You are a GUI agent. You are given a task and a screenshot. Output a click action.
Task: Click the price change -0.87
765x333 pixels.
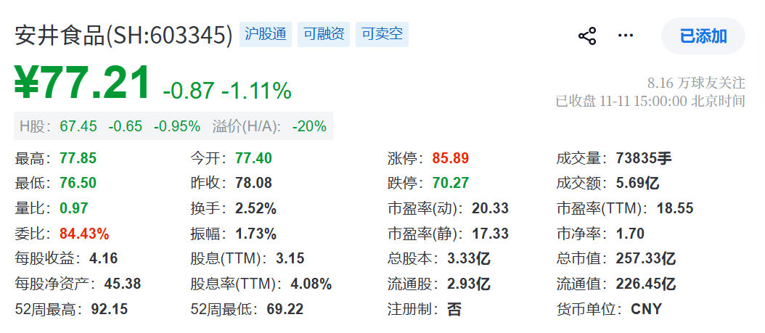click(x=189, y=91)
